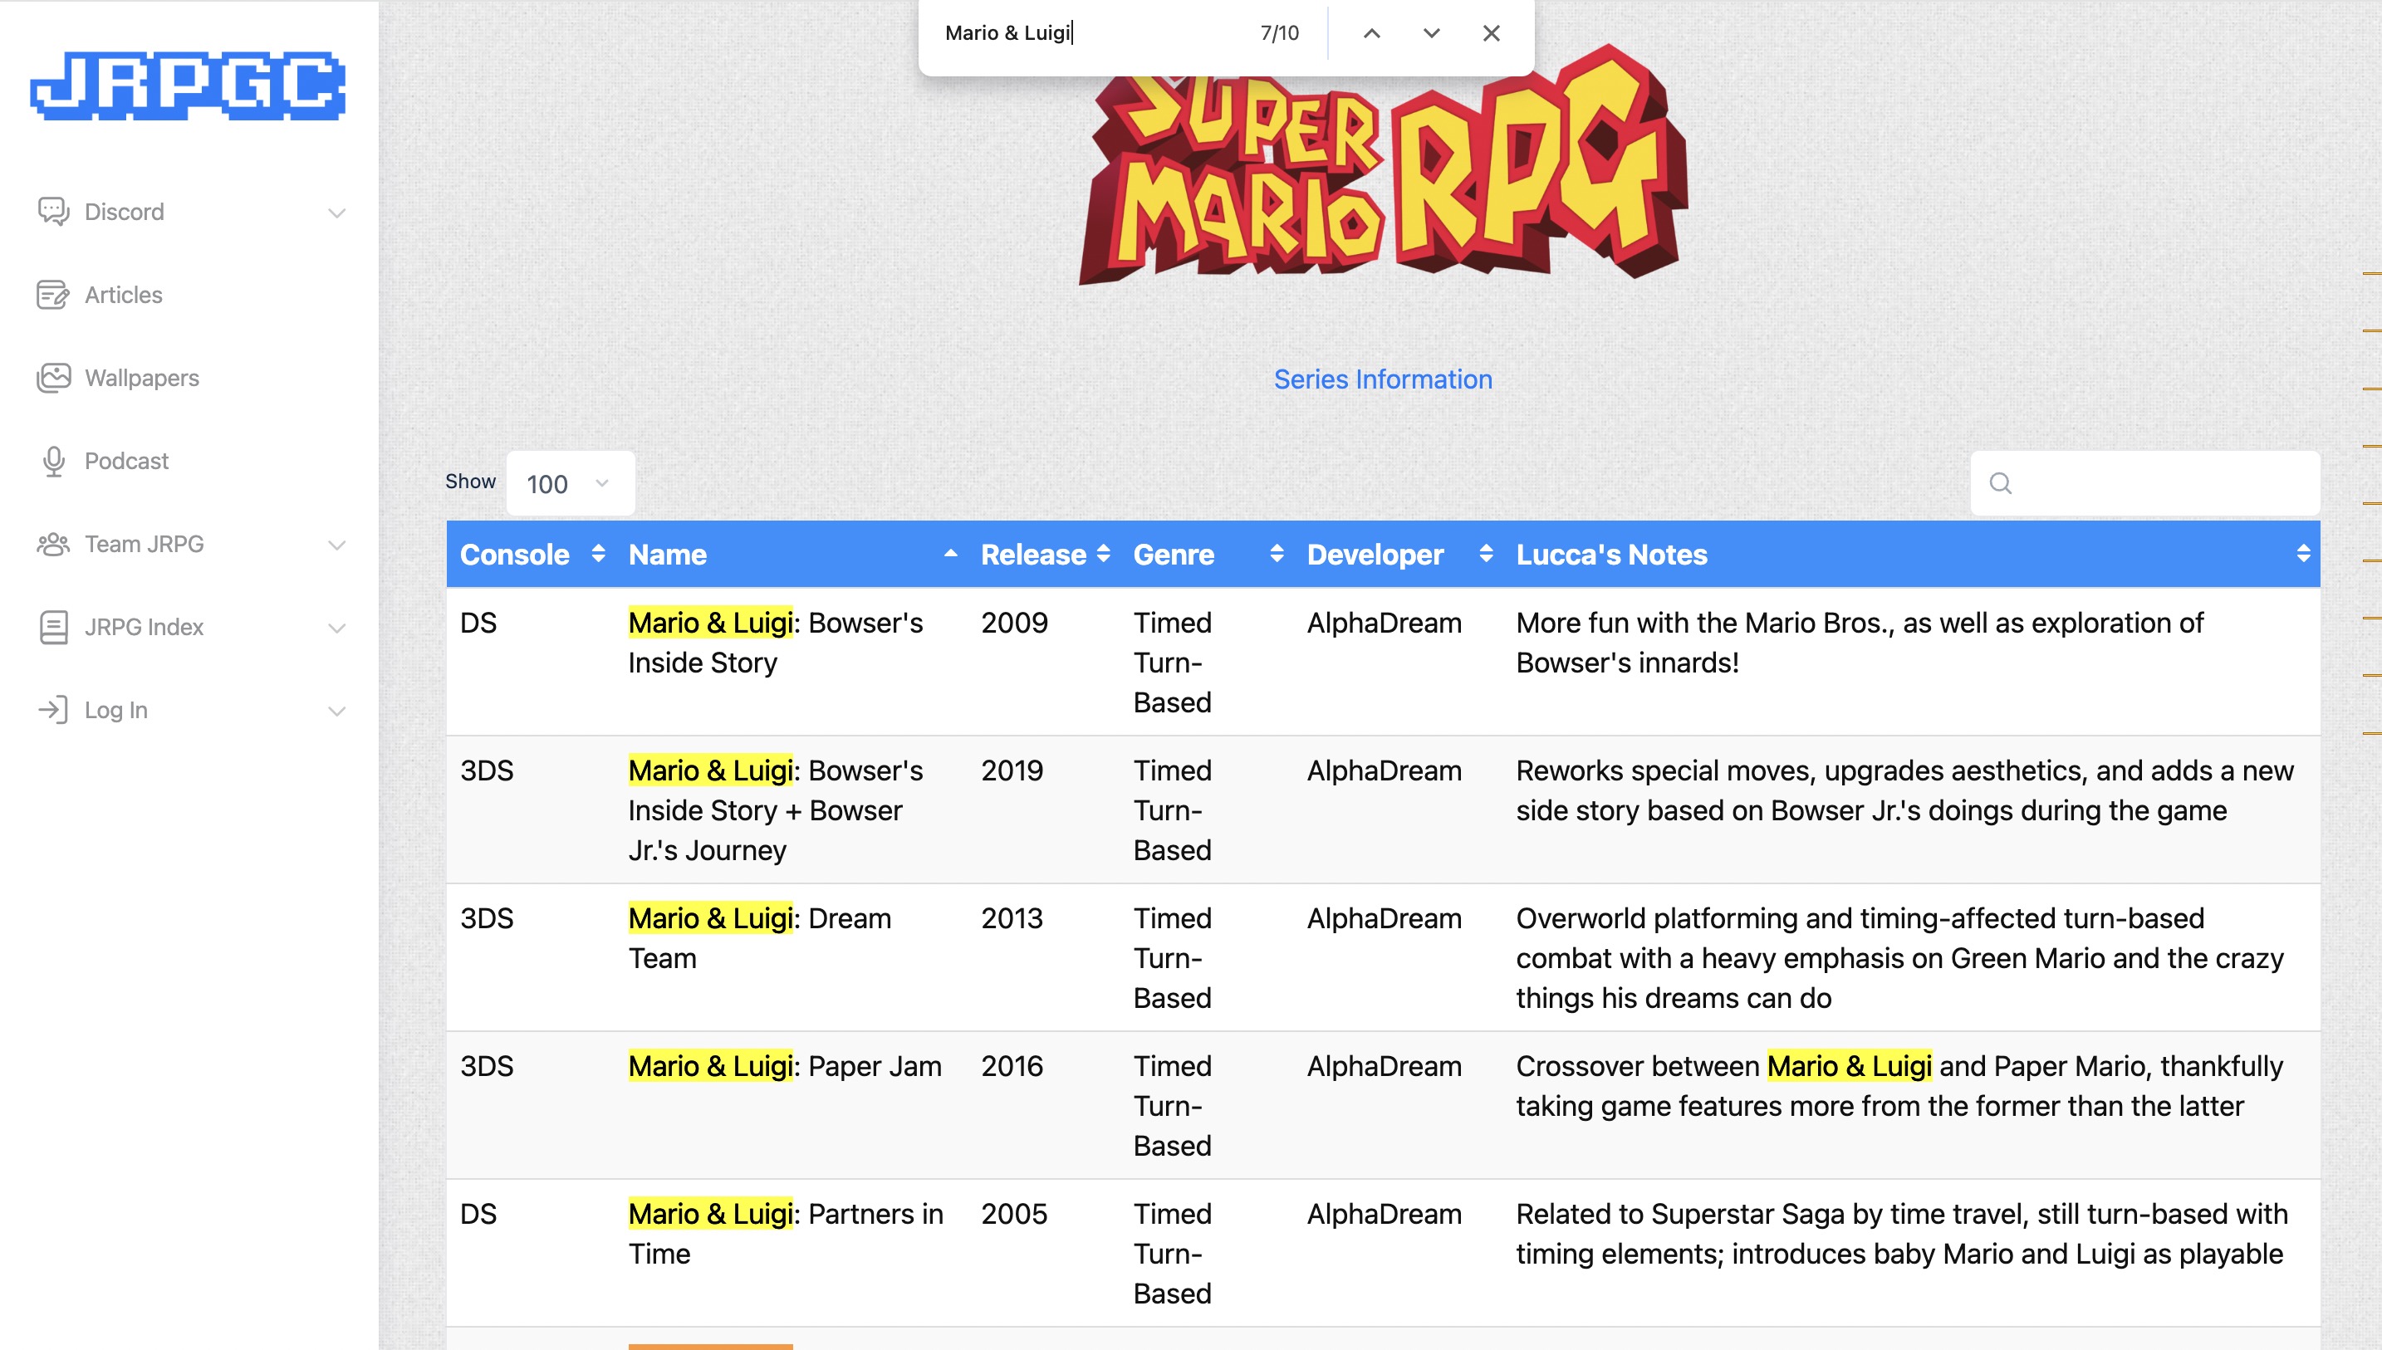The image size is (2382, 1350).
Task: Click the Podcast microphone icon
Action: tap(54, 461)
